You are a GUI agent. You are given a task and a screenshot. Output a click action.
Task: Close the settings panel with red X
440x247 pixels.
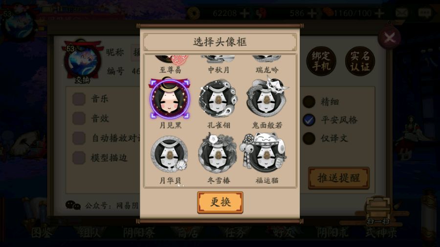[x=390, y=37]
